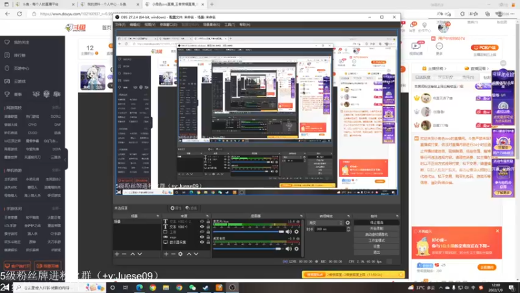Toggle visibility of first 文本 (GDI+) 2 source

tap(201, 221)
